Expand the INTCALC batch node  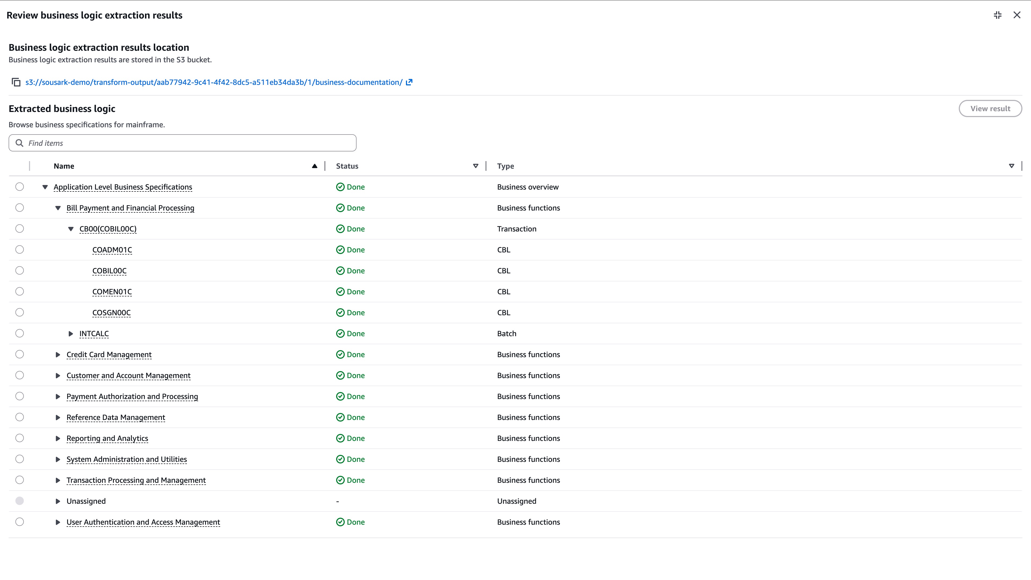click(x=71, y=334)
